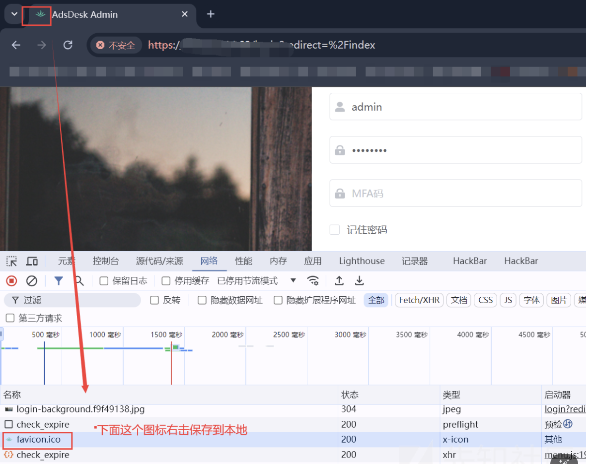The image size is (592, 464).
Task: Switch to the 控制台 tab
Action: 106,261
